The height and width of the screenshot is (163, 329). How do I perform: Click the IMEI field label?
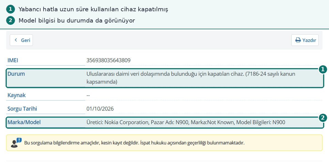point(13,60)
